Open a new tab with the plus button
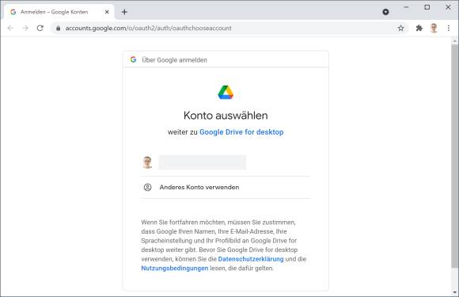The height and width of the screenshot is (297, 459). (124, 12)
